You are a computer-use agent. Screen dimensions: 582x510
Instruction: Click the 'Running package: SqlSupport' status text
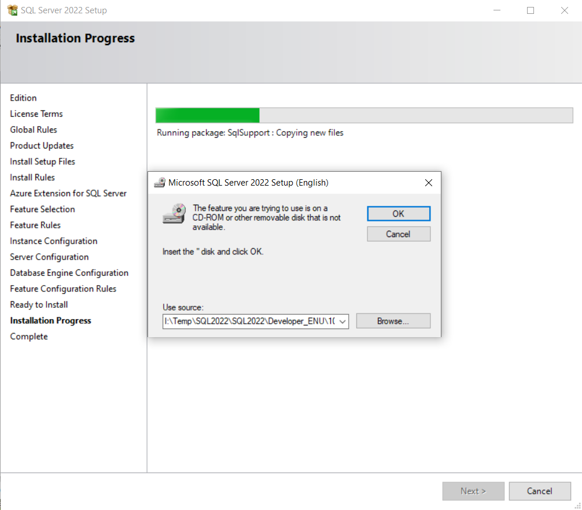pos(250,133)
